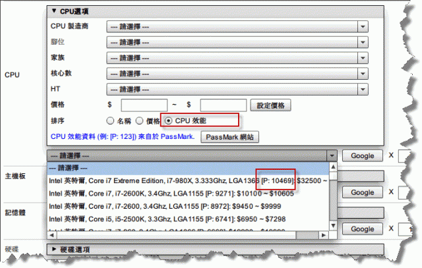Select the Core i7 i7-2600 3.4Ghz option
422x268 pixels.
(188, 206)
